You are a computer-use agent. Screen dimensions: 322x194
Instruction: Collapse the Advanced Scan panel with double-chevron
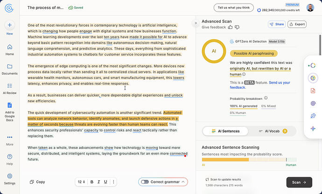pos(196,23)
